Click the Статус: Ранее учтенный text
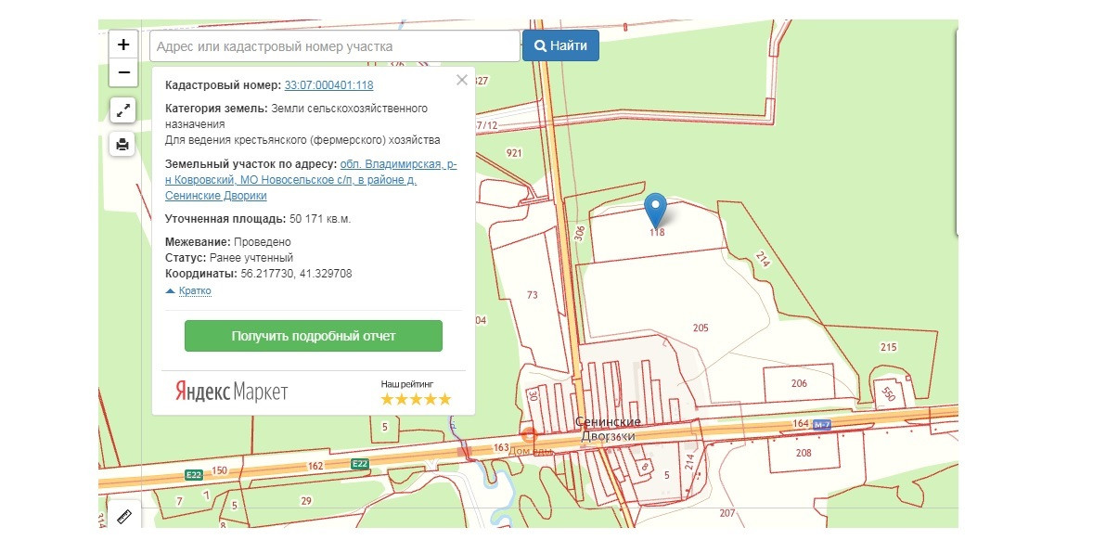Screen dimensions: 1093x553 coord(228,258)
